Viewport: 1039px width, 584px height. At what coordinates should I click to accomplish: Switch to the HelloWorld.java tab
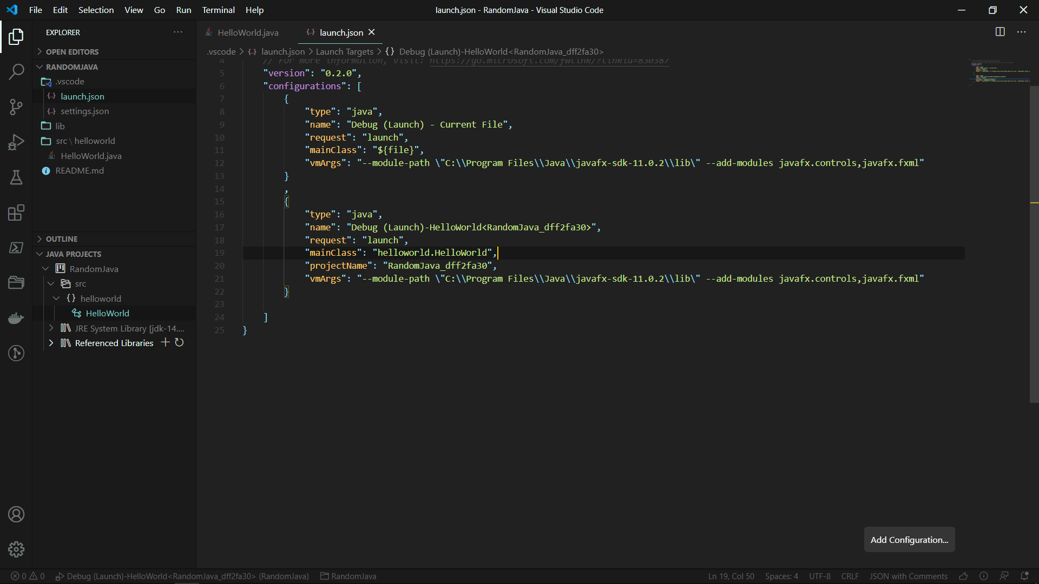click(247, 32)
